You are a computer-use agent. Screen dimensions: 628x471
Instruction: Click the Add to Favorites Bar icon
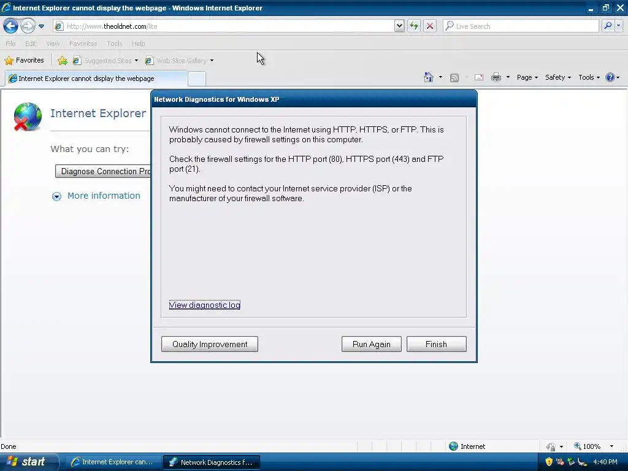62,61
